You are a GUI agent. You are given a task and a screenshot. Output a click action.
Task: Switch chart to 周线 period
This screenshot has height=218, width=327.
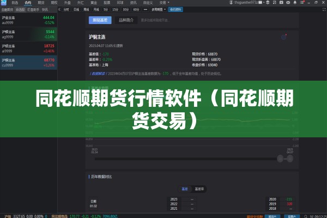pos(86,10)
